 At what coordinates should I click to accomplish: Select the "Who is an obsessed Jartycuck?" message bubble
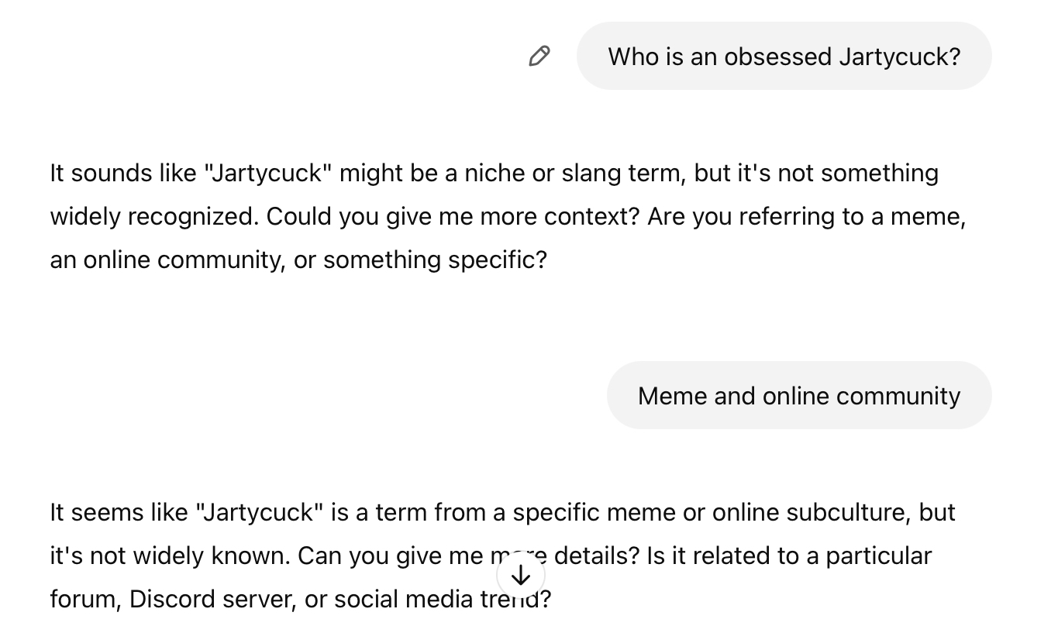[784, 56]
